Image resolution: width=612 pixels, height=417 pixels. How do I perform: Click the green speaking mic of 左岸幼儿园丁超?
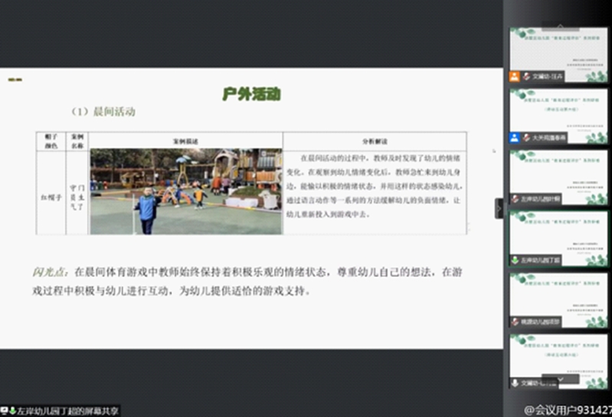(515, 260)
